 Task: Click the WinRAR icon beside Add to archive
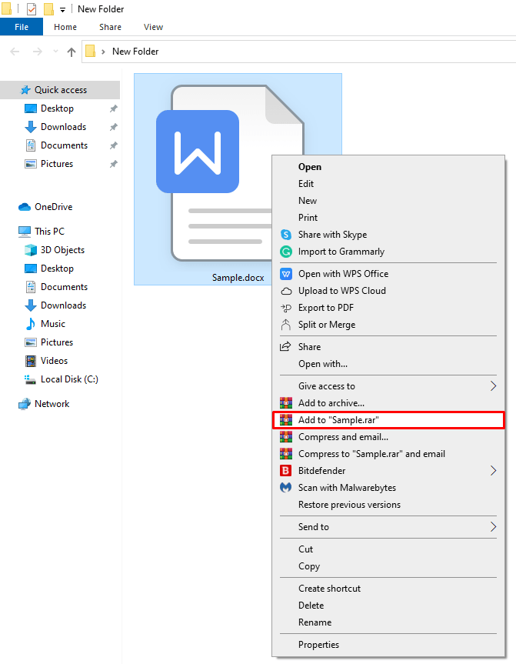(x=286, y=402)
